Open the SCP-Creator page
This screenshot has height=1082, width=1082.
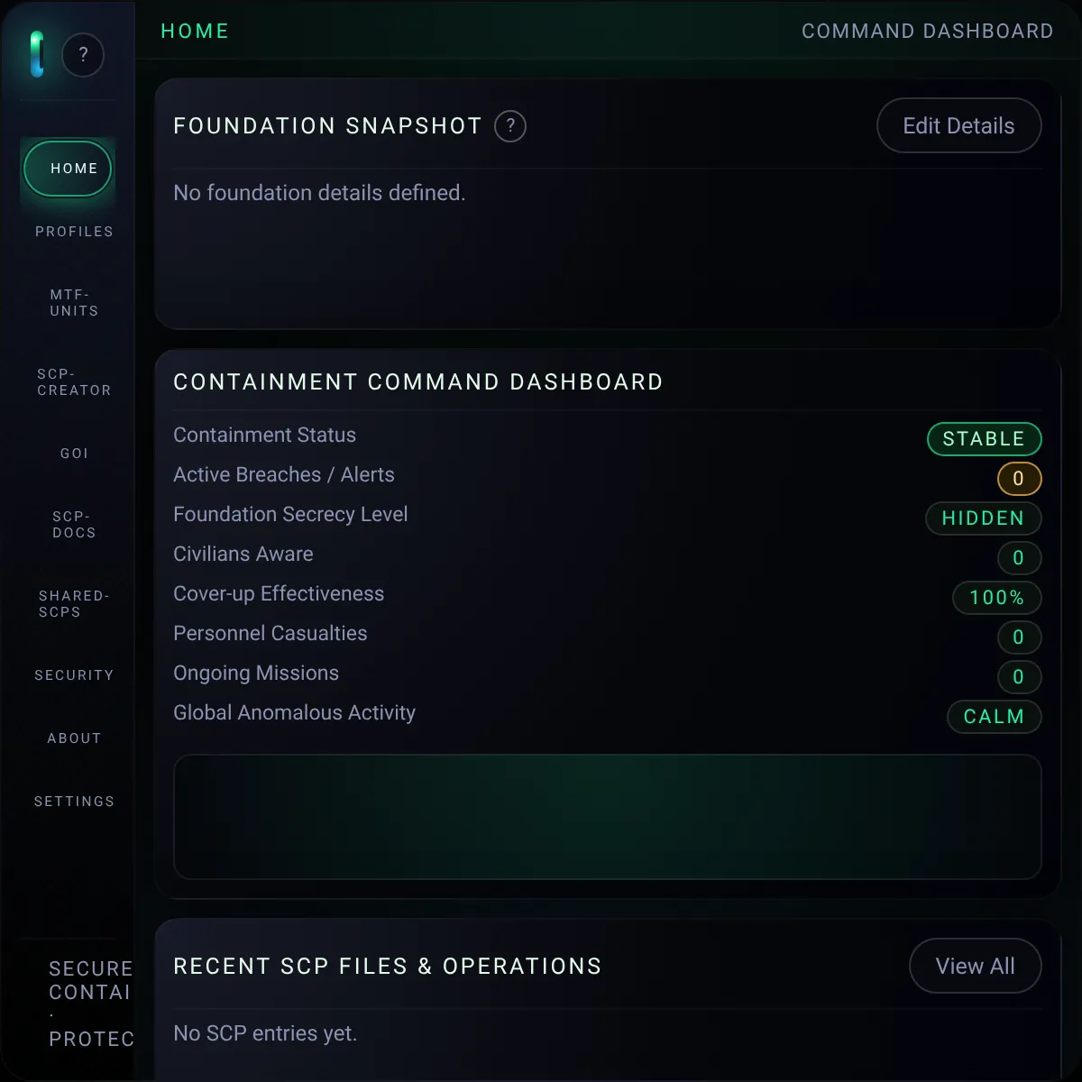74,382
